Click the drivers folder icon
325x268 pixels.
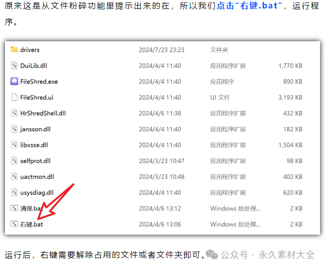point(14,49)
